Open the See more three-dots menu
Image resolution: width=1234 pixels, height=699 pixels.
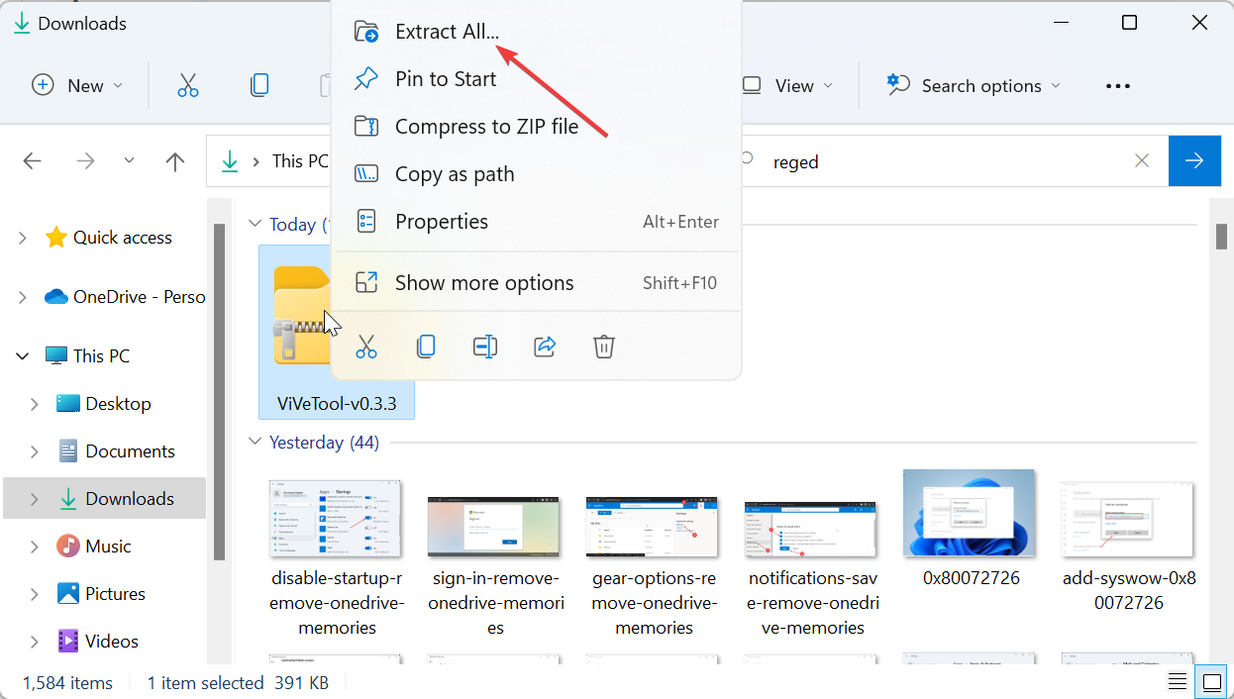point(1117,86)
